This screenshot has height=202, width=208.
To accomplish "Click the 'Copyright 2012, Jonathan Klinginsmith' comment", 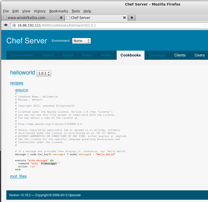I will click(x=45, y=106).
